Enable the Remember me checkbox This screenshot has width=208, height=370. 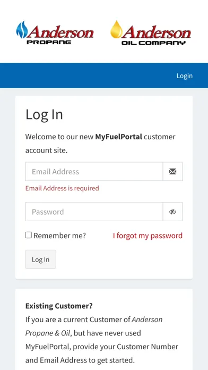point(29,235)
